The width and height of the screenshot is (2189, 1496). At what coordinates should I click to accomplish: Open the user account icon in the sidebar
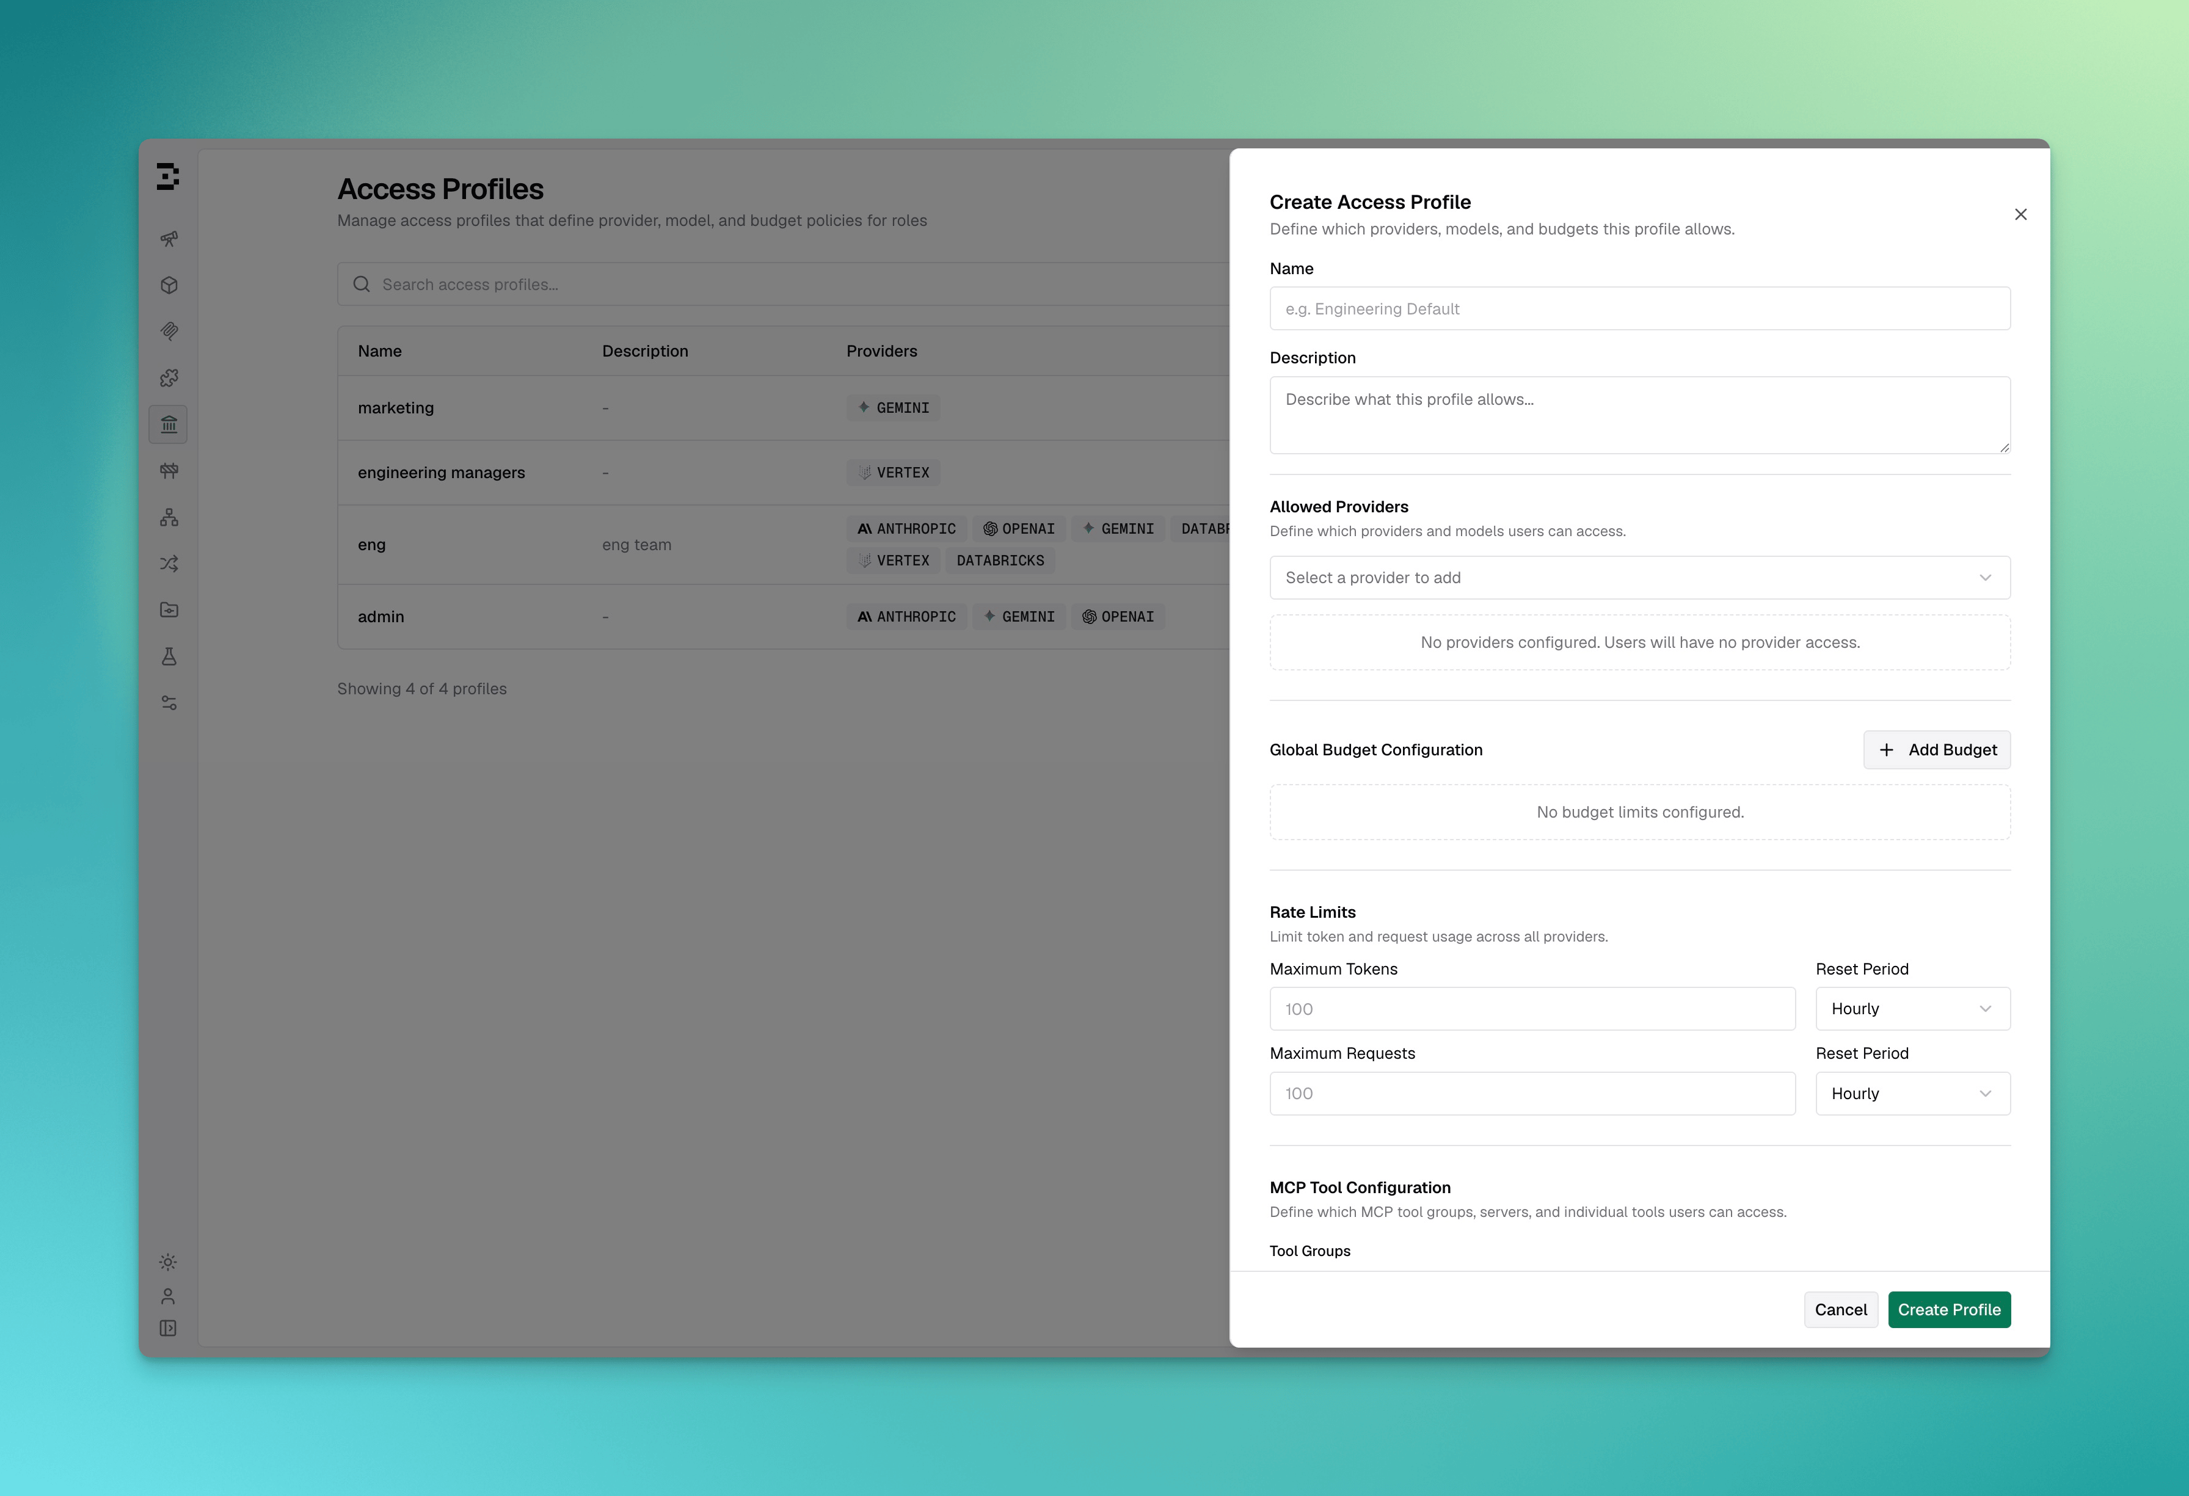click(x=168, y=1296)
